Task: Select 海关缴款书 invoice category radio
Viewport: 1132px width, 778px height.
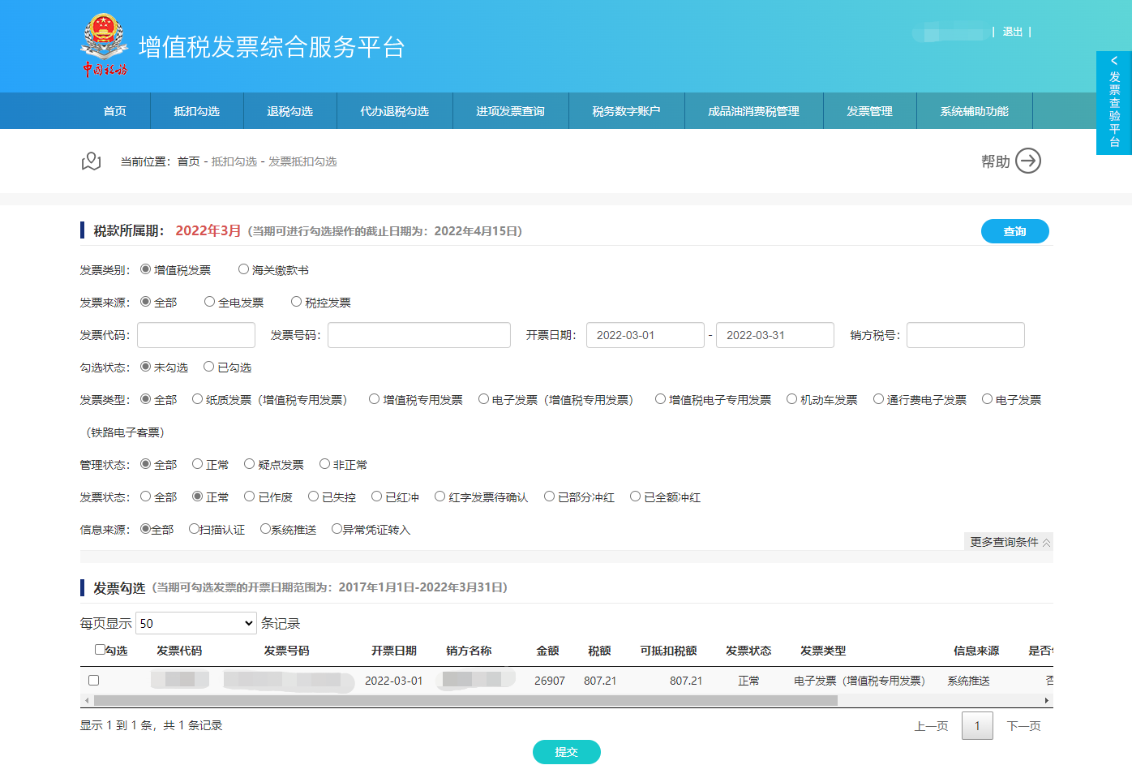Action: (243, 269)
